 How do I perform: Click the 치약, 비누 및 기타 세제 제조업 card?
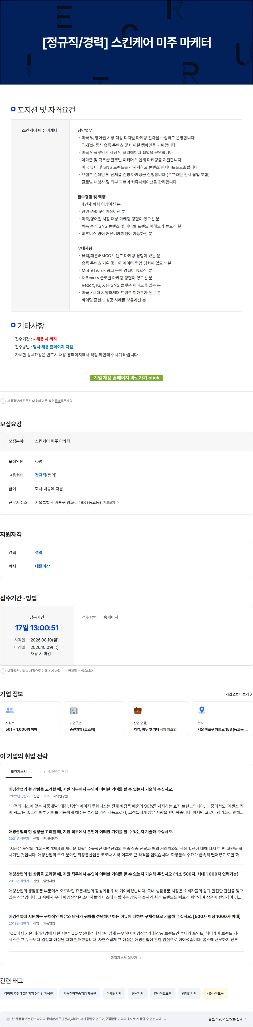click(x=158, y=718)
